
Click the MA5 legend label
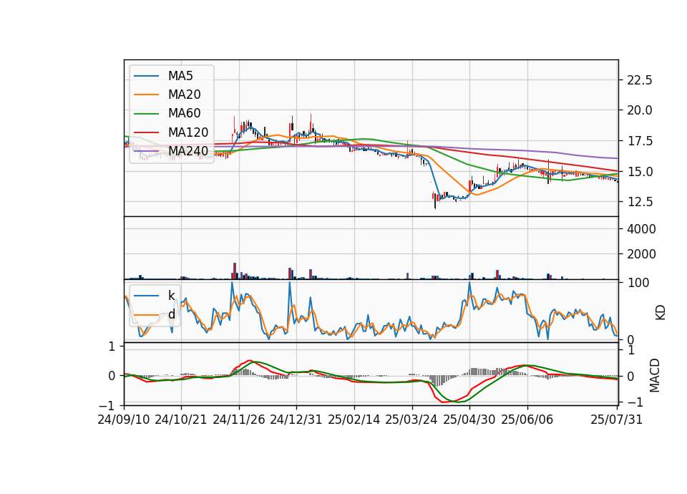(x=180, y=76)
